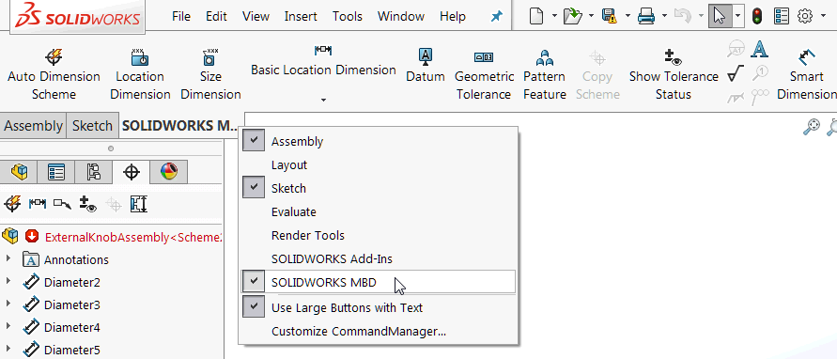Open the Geometric Tolerance tool
The height and width of the screenshot is (359, 837).
(484, 74)
